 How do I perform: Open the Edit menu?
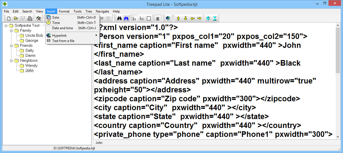[x=16, y=11]
